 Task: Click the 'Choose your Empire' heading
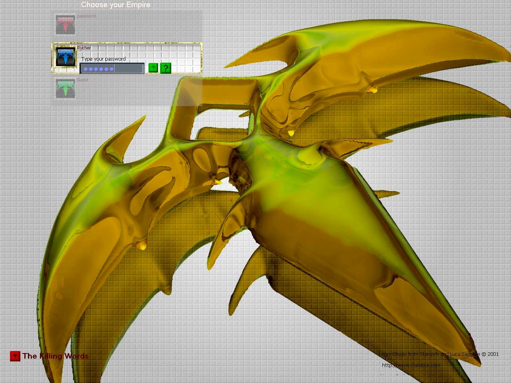pyautogui.click(x=116, y=5)
